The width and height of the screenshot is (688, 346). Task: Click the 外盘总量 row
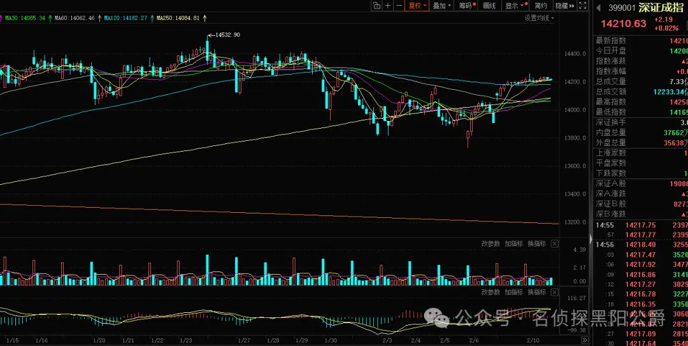(x=641, y=143)
